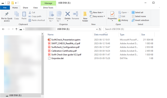The image size is (167, 98).
Task: Sort by the Name column header
Action: (50, 34)
